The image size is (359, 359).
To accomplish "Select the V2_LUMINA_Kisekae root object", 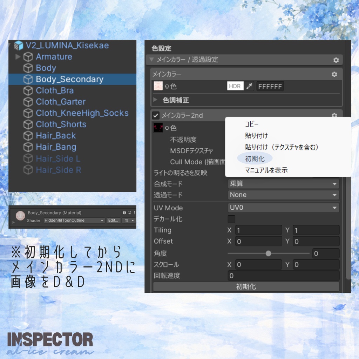I will 72,45.
